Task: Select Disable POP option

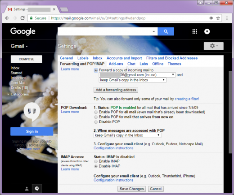Action: 96,122
